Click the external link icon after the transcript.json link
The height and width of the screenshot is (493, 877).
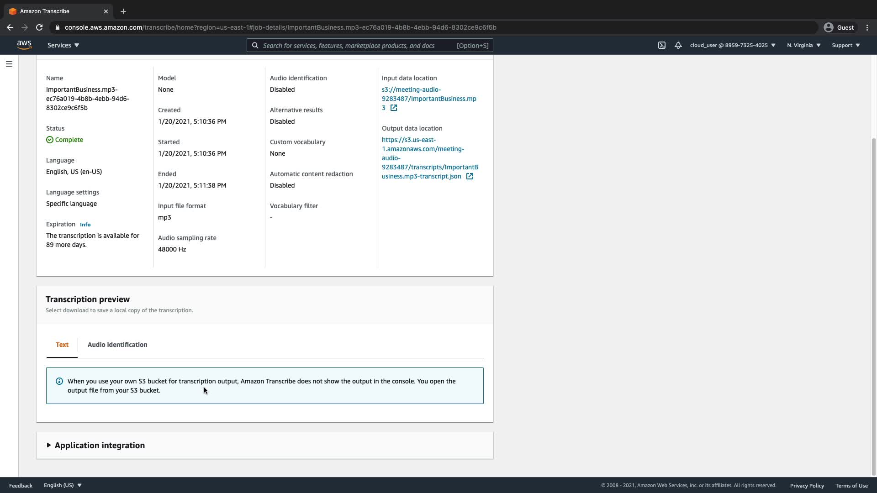coord(469,176)
